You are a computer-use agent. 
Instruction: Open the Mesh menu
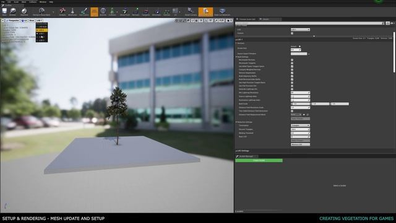point(24,2)
